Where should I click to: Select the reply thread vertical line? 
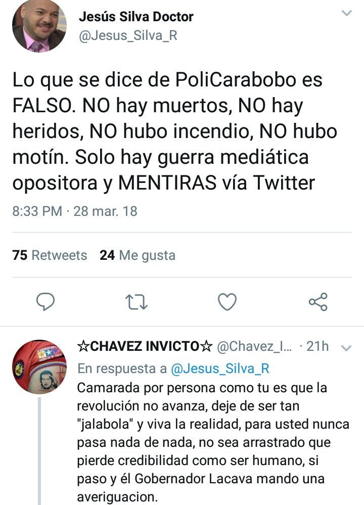39,451
